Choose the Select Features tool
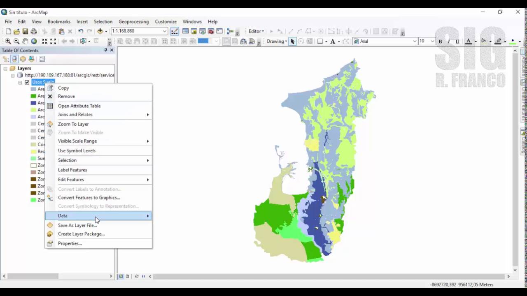The image size is (527, 296). [x=83, y=41]
